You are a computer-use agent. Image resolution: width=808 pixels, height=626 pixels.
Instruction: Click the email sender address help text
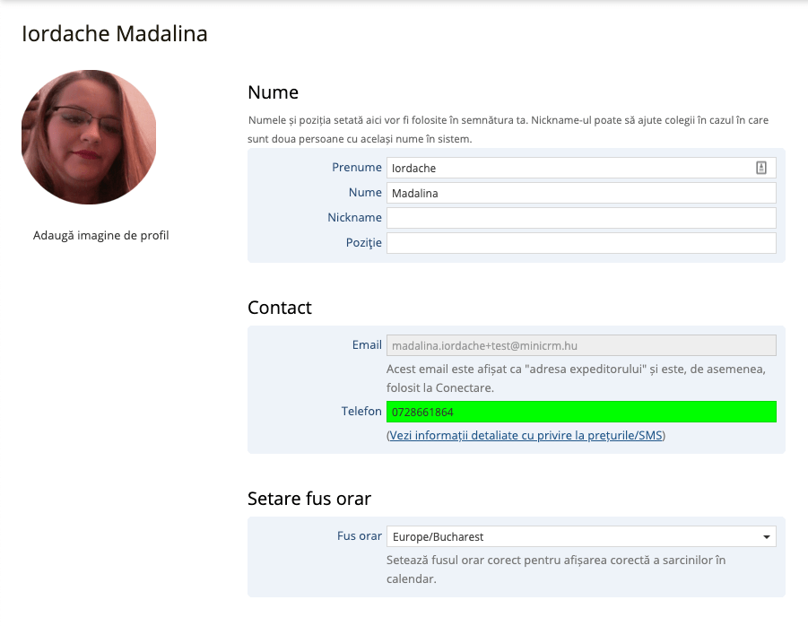pyautogui.click(x=576, y=378)
